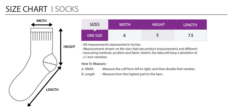Click the ONE SIZE purple row label

point(95,35)
